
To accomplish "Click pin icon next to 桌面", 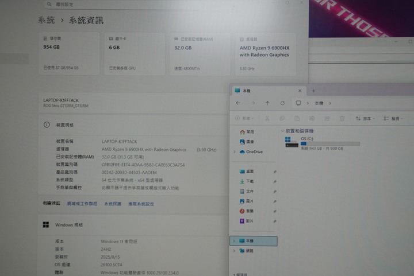I will 275,172.
